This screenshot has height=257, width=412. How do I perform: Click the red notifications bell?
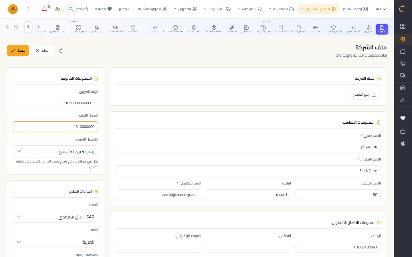[44, 9]
